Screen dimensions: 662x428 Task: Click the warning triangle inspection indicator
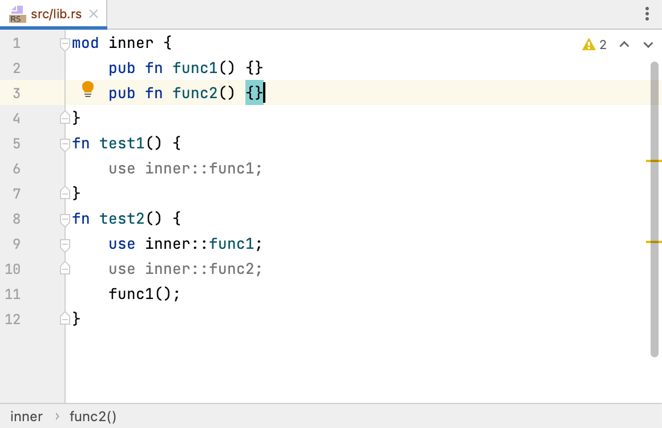coord(589,44)
